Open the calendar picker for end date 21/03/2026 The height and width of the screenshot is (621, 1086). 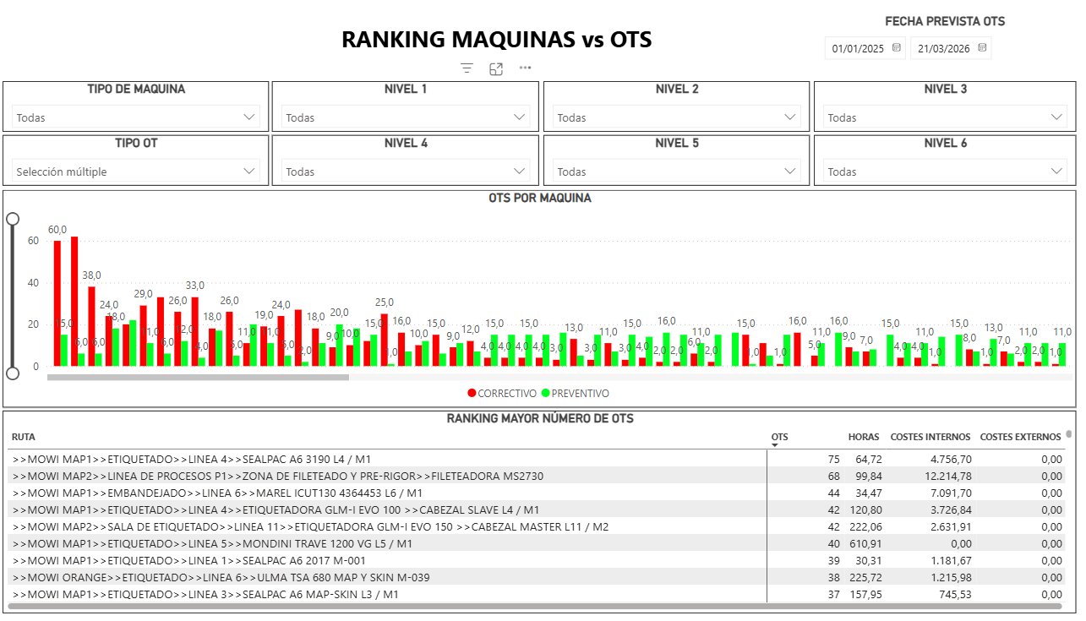981,48
